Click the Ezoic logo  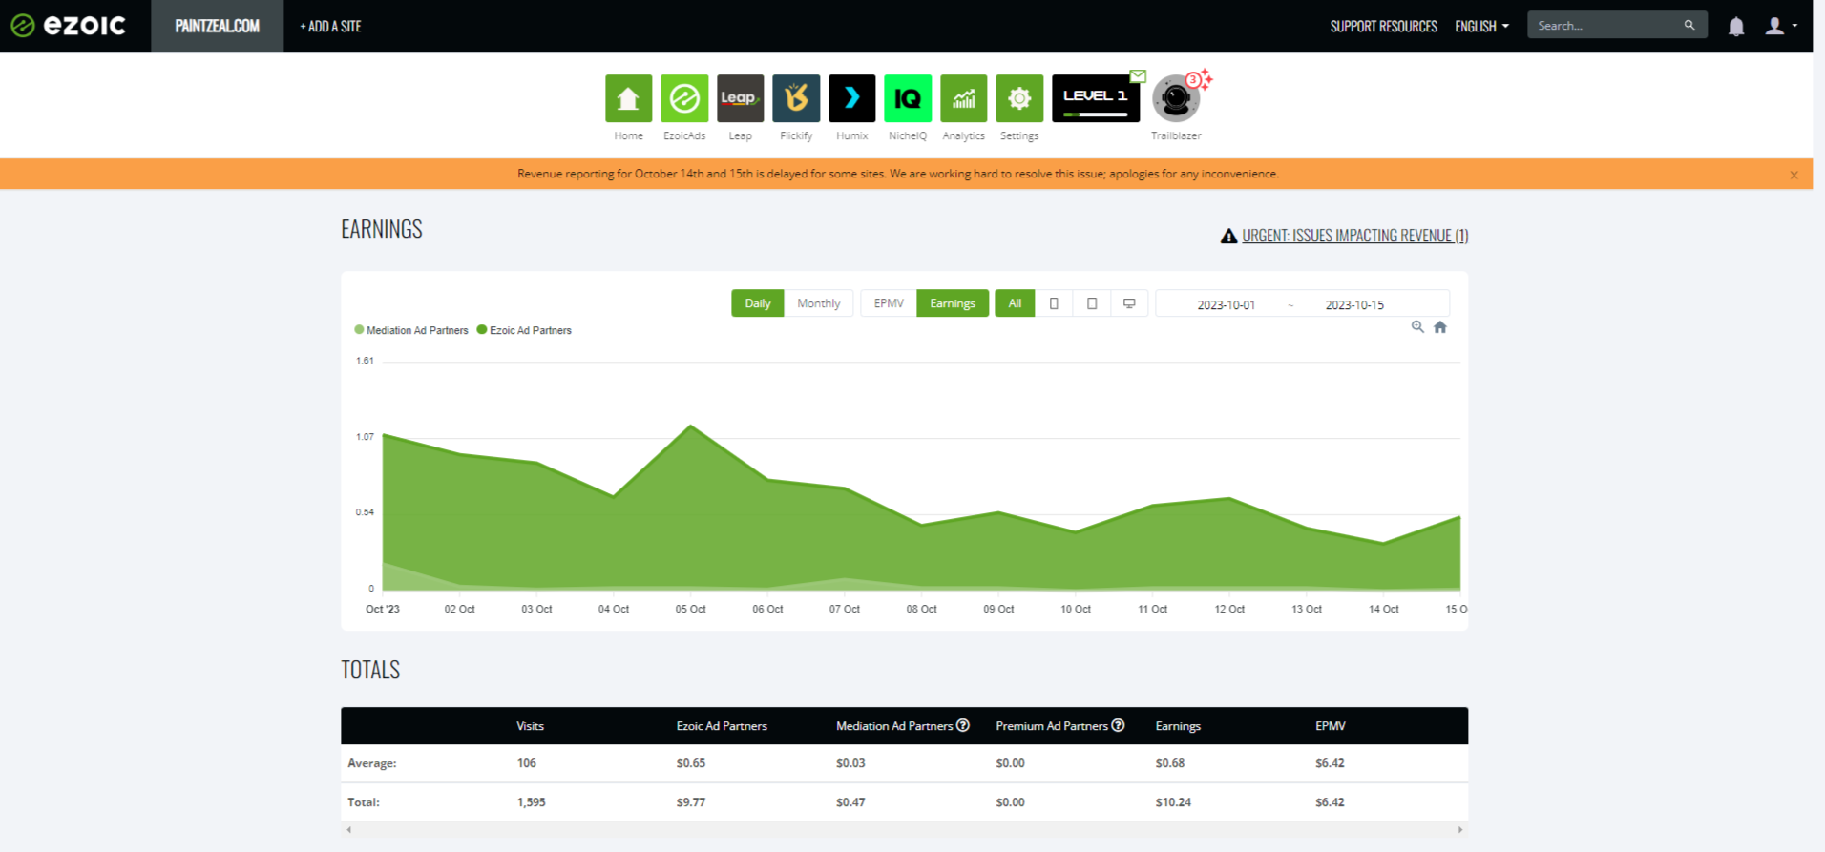(x=69, y=26)
